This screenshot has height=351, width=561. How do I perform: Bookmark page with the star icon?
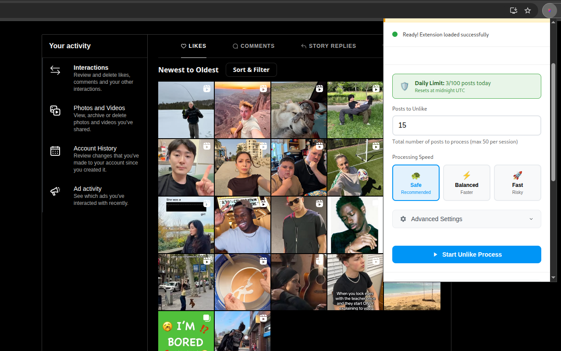point(528,11)
